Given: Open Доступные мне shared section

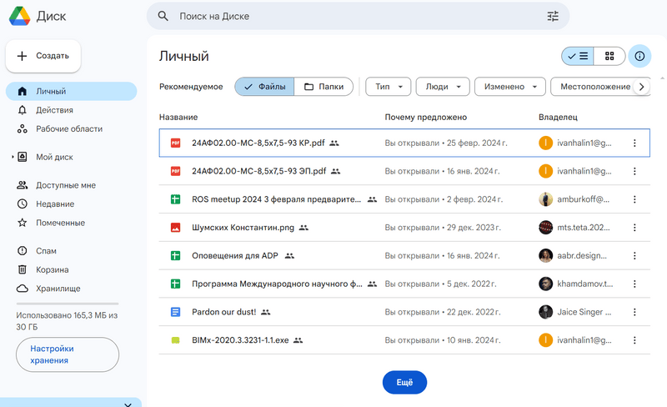Looking at the screenshot, I should coord(65,185).
